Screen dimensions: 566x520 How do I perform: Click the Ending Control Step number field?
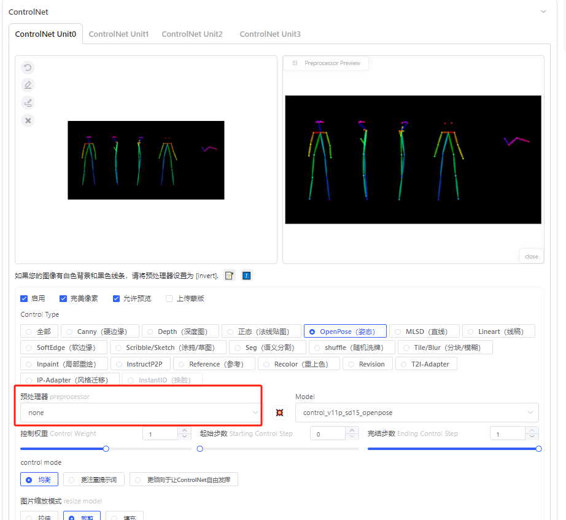tap(508, 433)
